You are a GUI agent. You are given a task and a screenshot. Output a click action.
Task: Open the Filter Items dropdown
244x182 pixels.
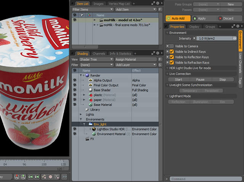click(x=92, y=10)
